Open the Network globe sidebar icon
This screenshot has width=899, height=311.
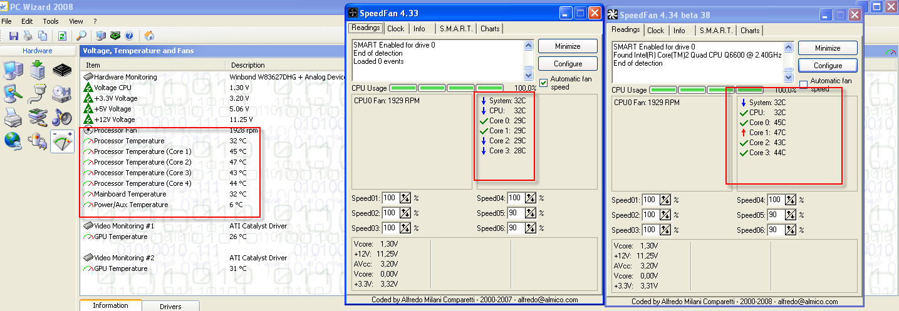click(x=13, y=141)
